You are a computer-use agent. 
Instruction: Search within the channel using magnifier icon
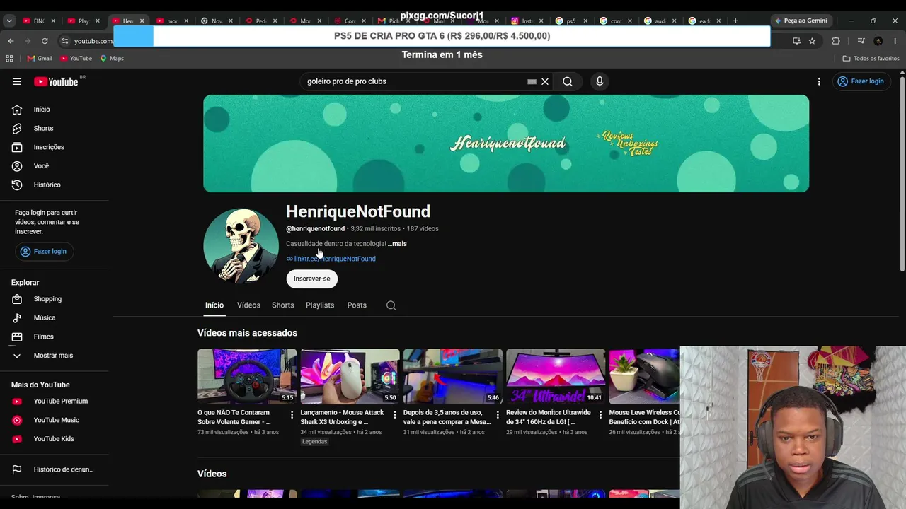click(x=391, y=305)
